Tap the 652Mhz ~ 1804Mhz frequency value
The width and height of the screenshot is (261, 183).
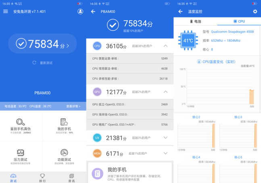pos(226,41)
